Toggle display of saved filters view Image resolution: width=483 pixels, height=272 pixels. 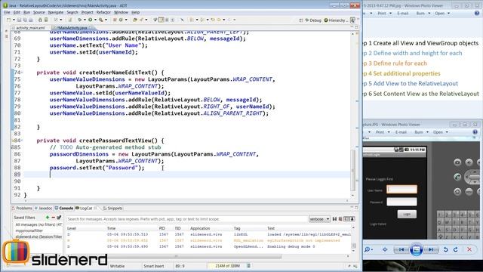(346, 219)
